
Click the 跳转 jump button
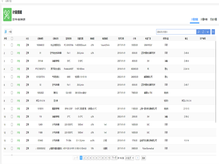click(x=144, y=158)
